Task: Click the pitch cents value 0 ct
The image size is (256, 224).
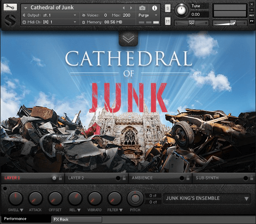Action: [153, 202]
